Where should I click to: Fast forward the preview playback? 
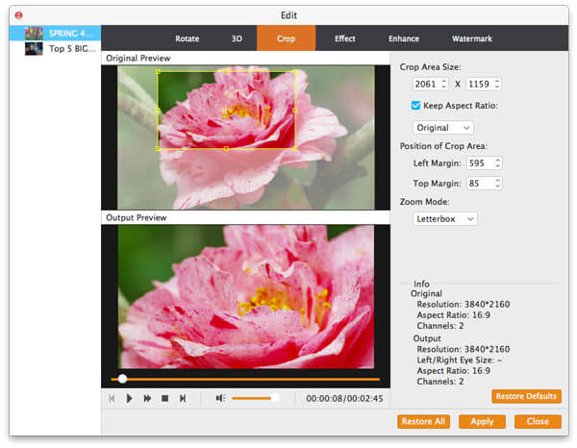(147, 398)
